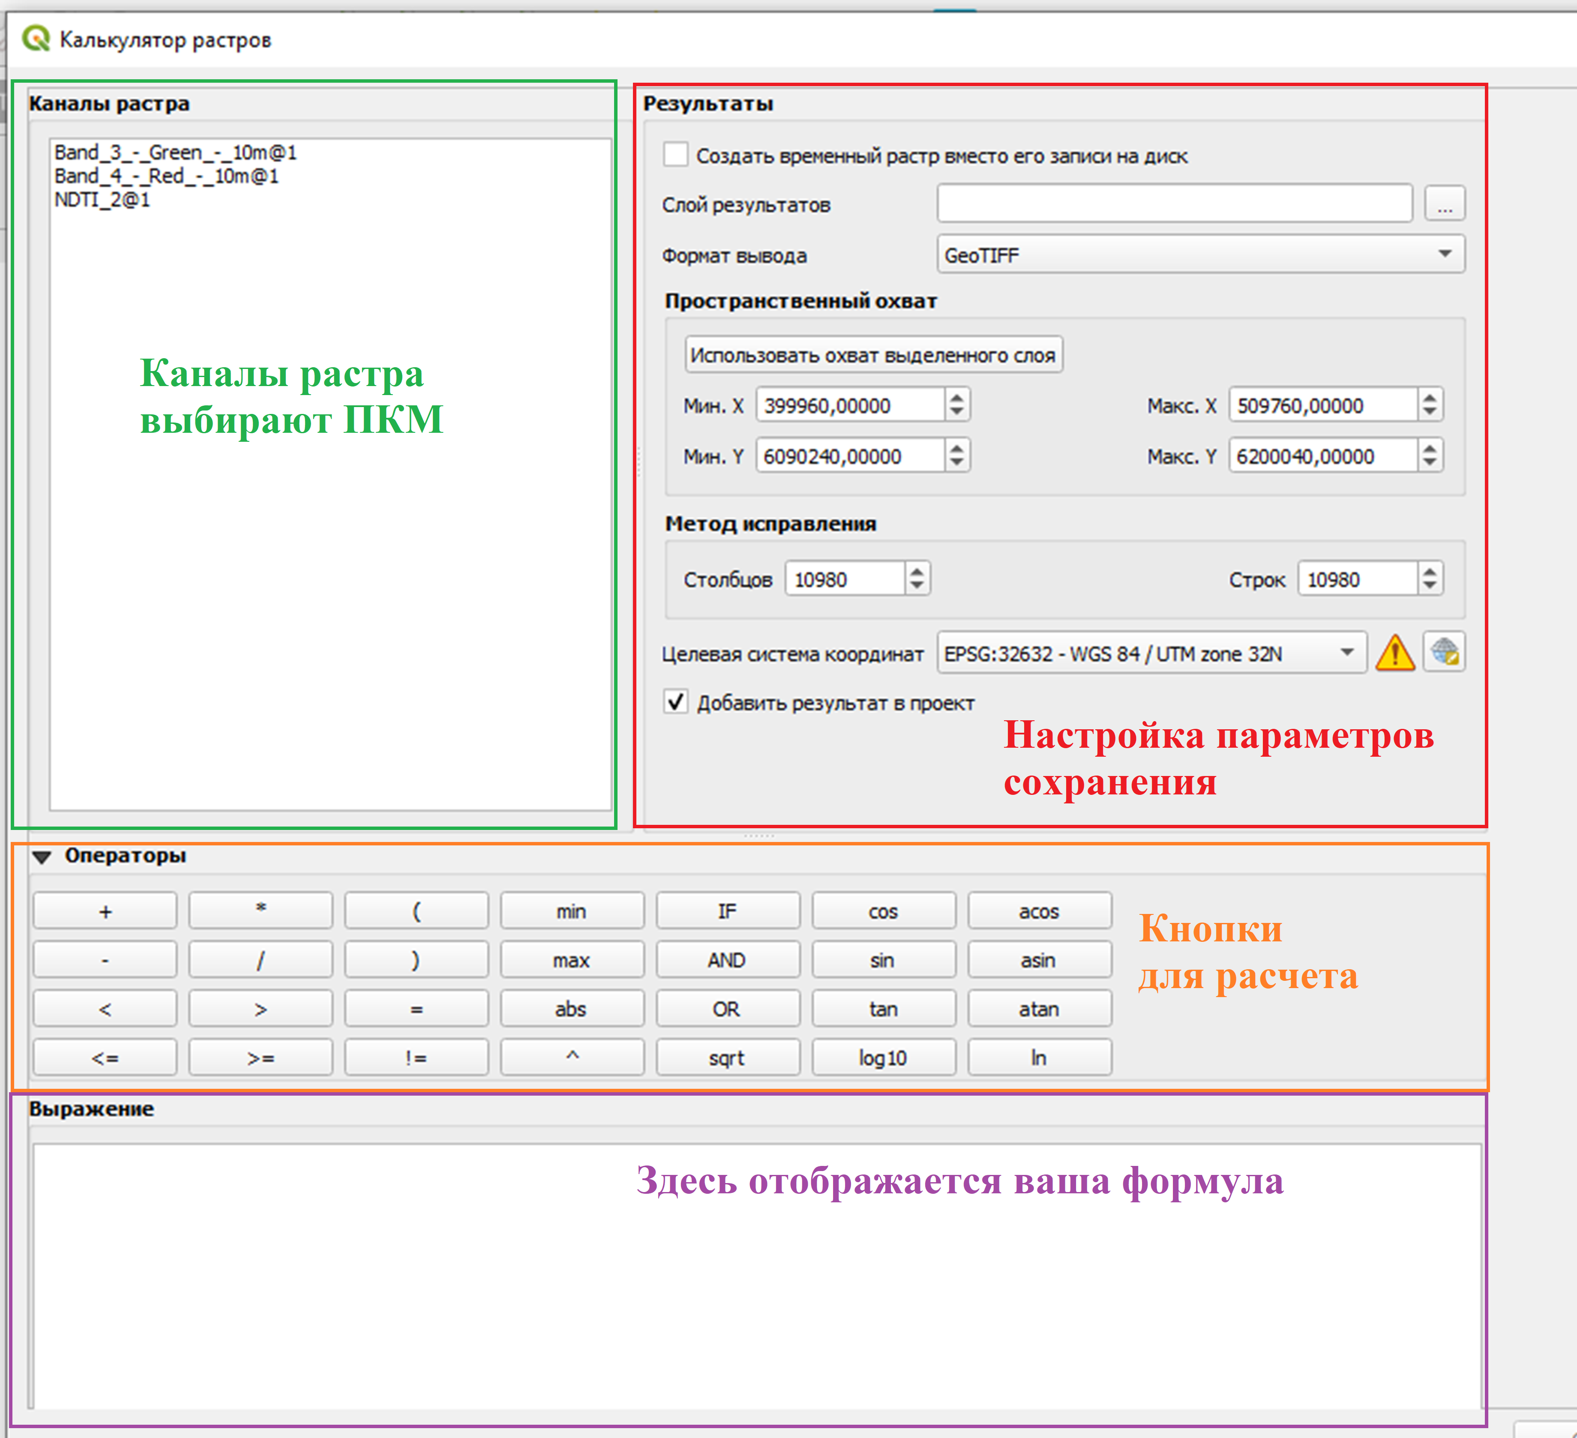Click the less or equal operator button
The width and height of the screenshot is (1577, 1438).
[x=105, y=1057]
